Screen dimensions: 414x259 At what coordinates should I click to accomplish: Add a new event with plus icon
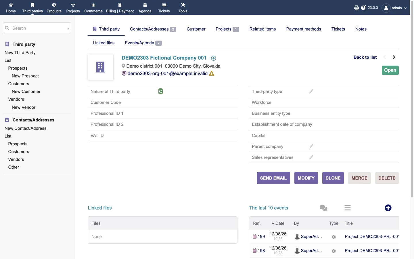(x=388, y=208)
